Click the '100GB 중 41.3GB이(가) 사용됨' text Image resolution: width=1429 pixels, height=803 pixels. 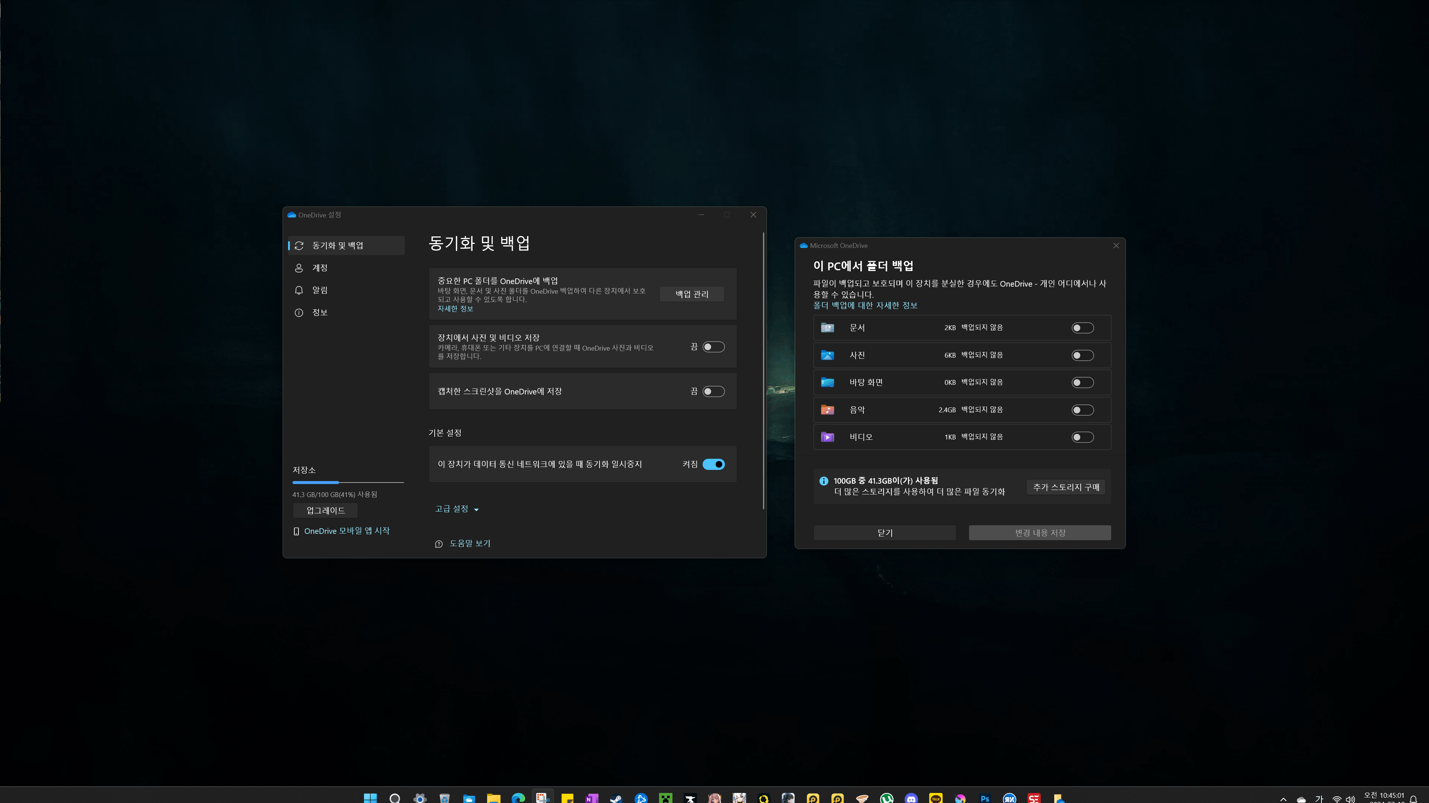coord(886,481)
